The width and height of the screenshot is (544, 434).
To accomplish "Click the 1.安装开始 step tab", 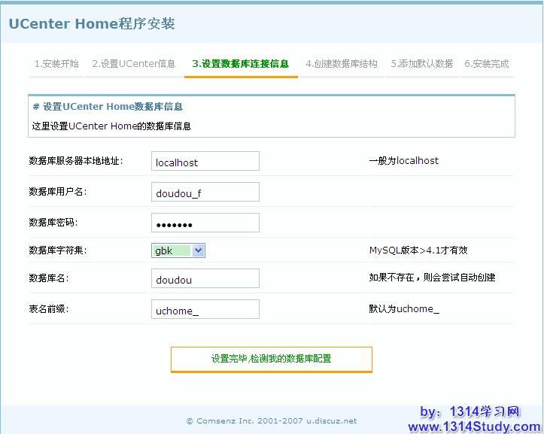I will 56,64.
